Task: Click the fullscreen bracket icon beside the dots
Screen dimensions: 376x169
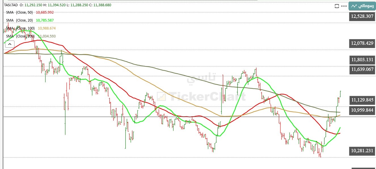Action: 337,6
